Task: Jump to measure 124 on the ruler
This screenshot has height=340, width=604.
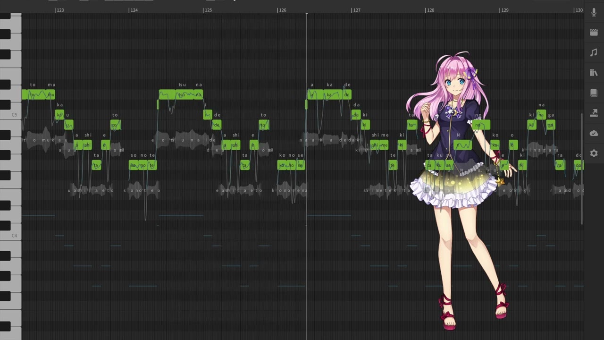Action: (x=134, y=10)
